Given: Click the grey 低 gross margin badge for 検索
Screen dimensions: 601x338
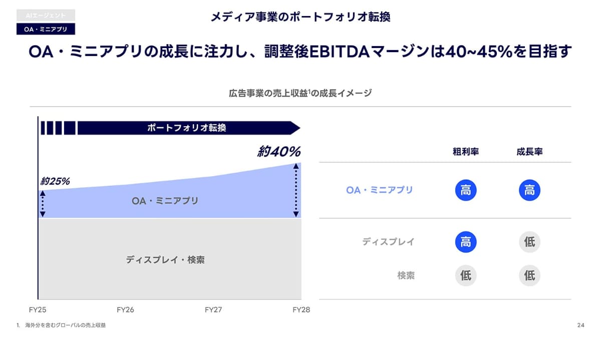Looking at the screenshot, I should point(466,275).
